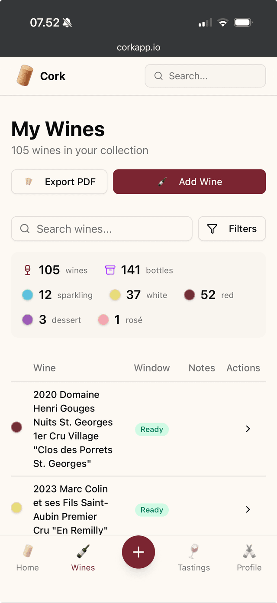The image size is (277, 603).
Task: Click the Export PDF button
Action: point(59,182)
